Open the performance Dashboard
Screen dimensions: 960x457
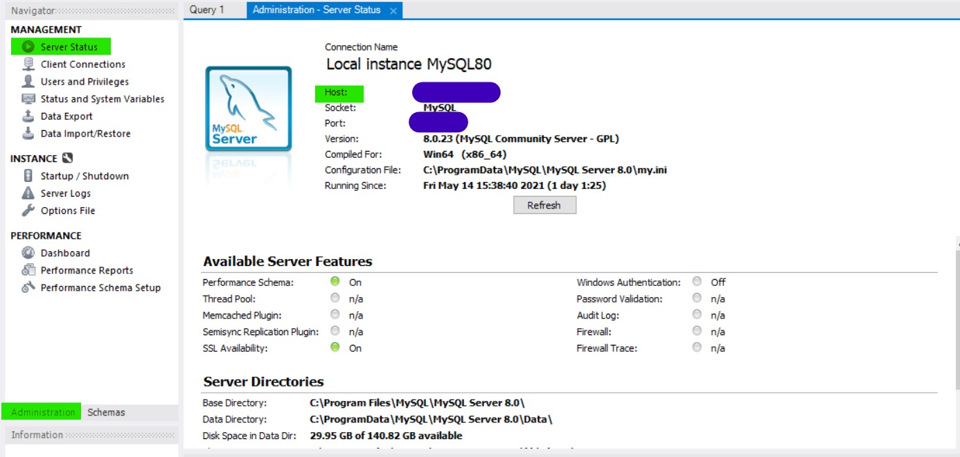tap(65, 253)
